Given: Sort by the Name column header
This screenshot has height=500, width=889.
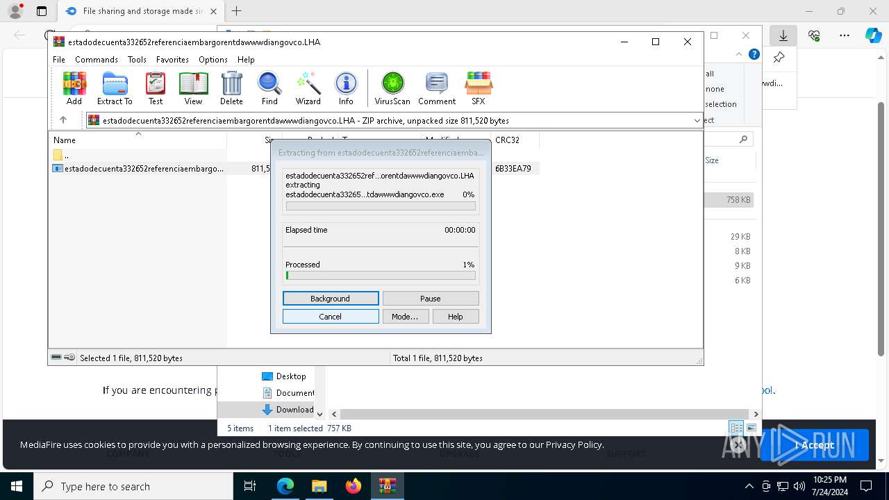Looking at the screenshot, I should click(138, 140).
